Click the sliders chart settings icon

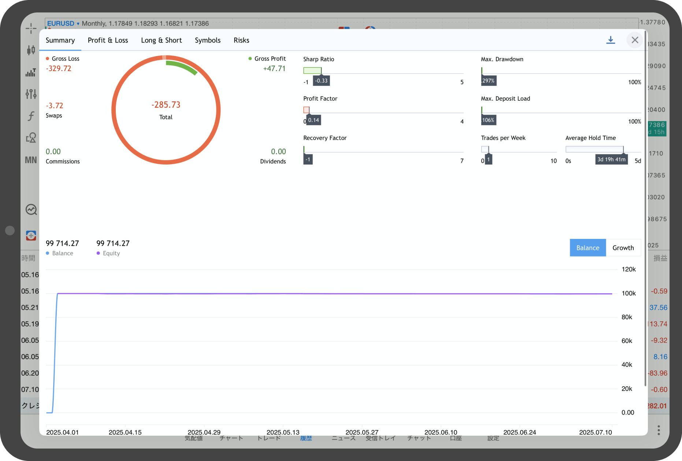(x=31, y=94)
